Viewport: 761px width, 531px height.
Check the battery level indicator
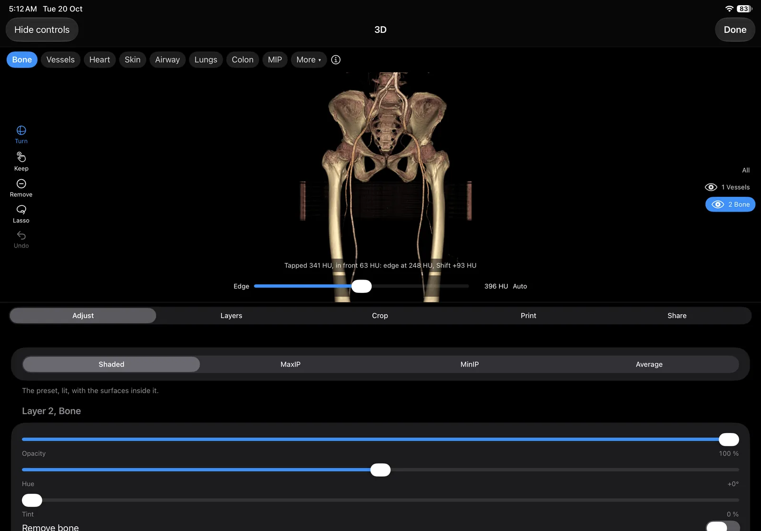[x=744, y=9]
